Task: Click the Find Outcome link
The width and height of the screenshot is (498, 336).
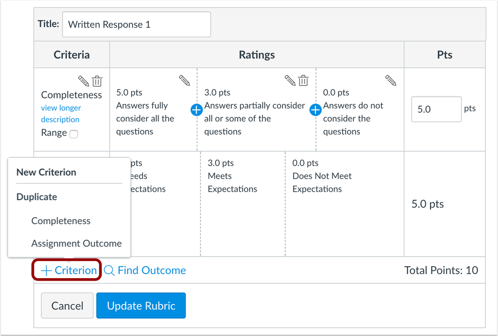Action: (152, 270)
